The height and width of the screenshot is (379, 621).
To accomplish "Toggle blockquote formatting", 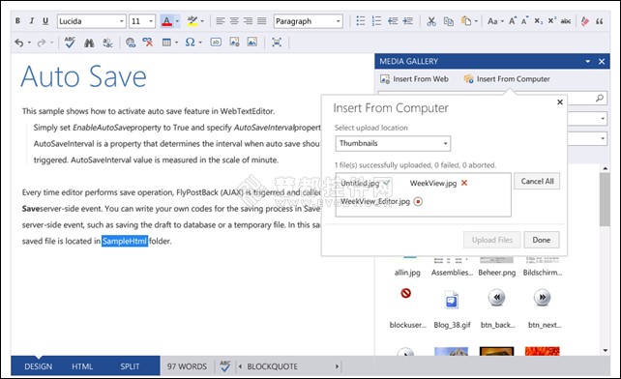I will click(600, 21).
